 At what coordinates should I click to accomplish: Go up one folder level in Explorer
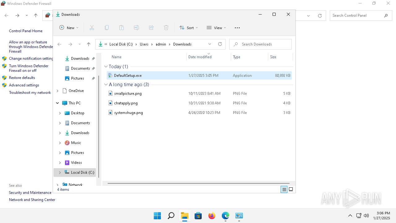click(88, 44)
